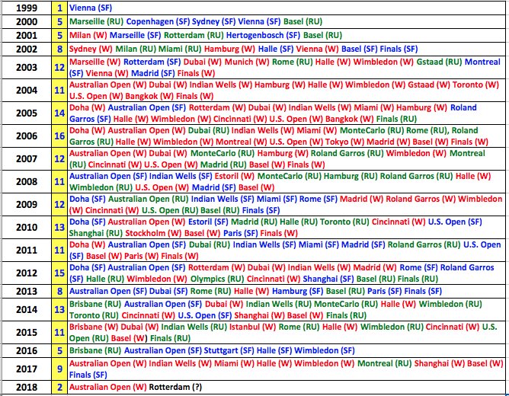This screenshot has height=396, width=509.
Task: Select the year cell 2013
Action: click(27, 291)
